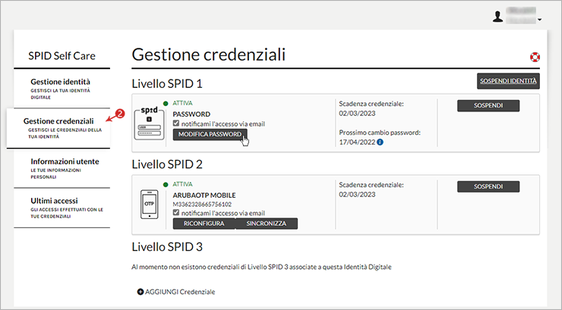This screenshot has height=310, width=562.
Task: Click the ARUBAOTP MOBILE label
Action: (x=204, y=196)
